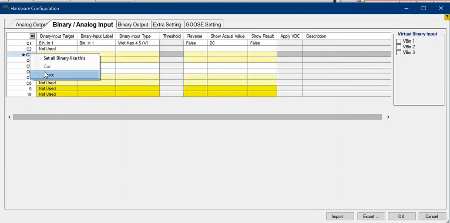
Task: Click the right arrow of horizontal scrollbar
Action: (x=388, y=117)
